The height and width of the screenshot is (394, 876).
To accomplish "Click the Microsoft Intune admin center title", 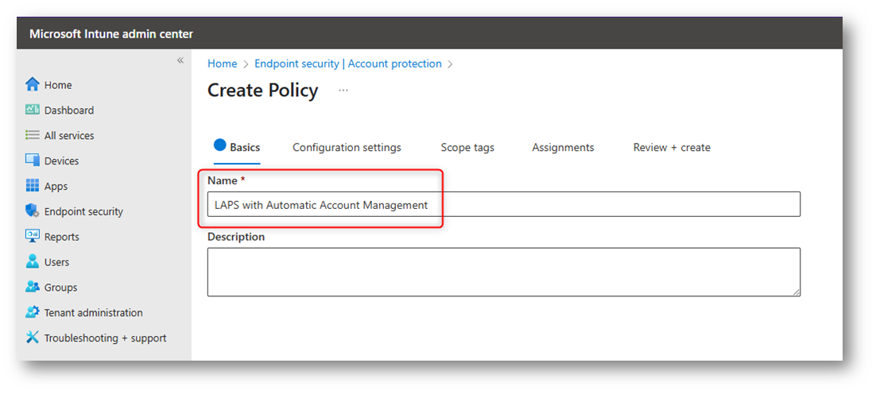I will (111, 33).
